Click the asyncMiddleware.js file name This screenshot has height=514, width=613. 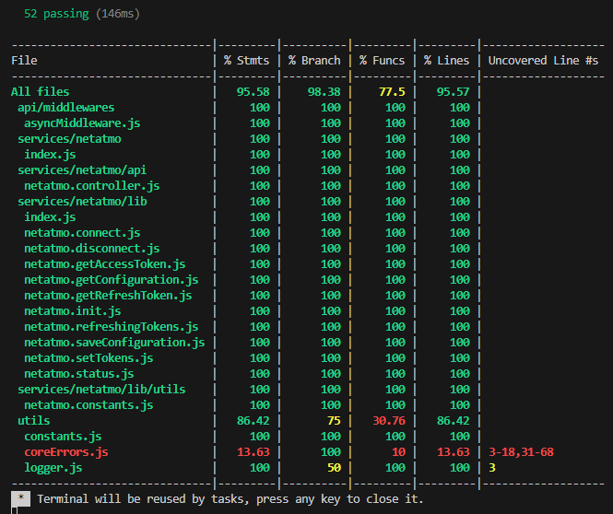click(82, 123)
